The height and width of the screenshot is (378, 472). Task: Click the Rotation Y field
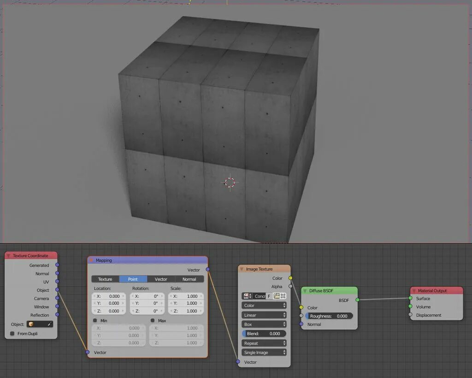147,303
